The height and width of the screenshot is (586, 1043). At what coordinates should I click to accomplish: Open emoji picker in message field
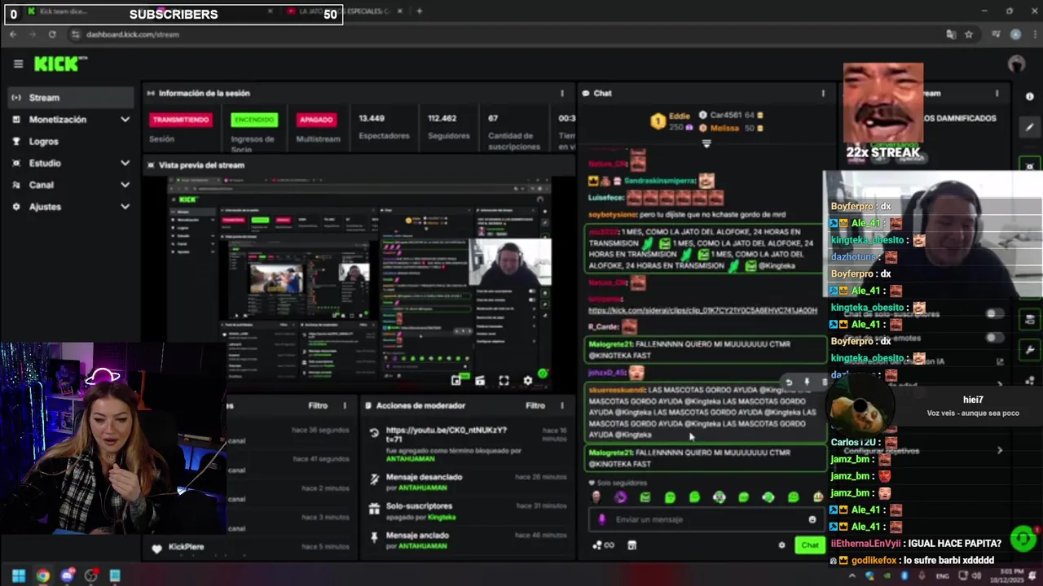pyautogui.click(x=812, y=519)
